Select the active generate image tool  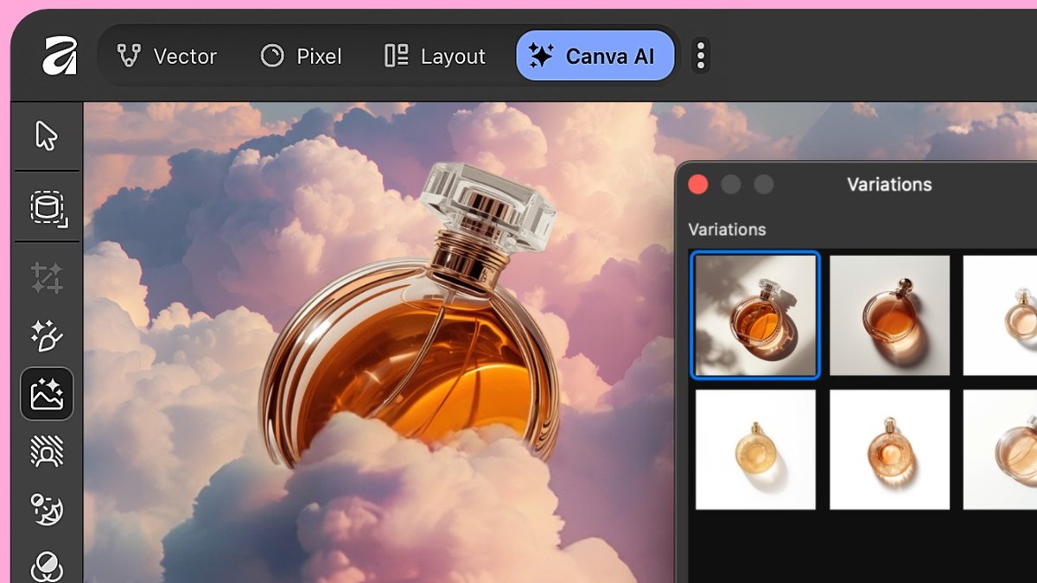coord(47,393)
